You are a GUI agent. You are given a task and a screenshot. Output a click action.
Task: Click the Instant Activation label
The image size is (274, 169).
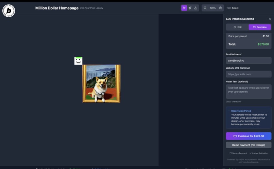click(x=260, y=153)
